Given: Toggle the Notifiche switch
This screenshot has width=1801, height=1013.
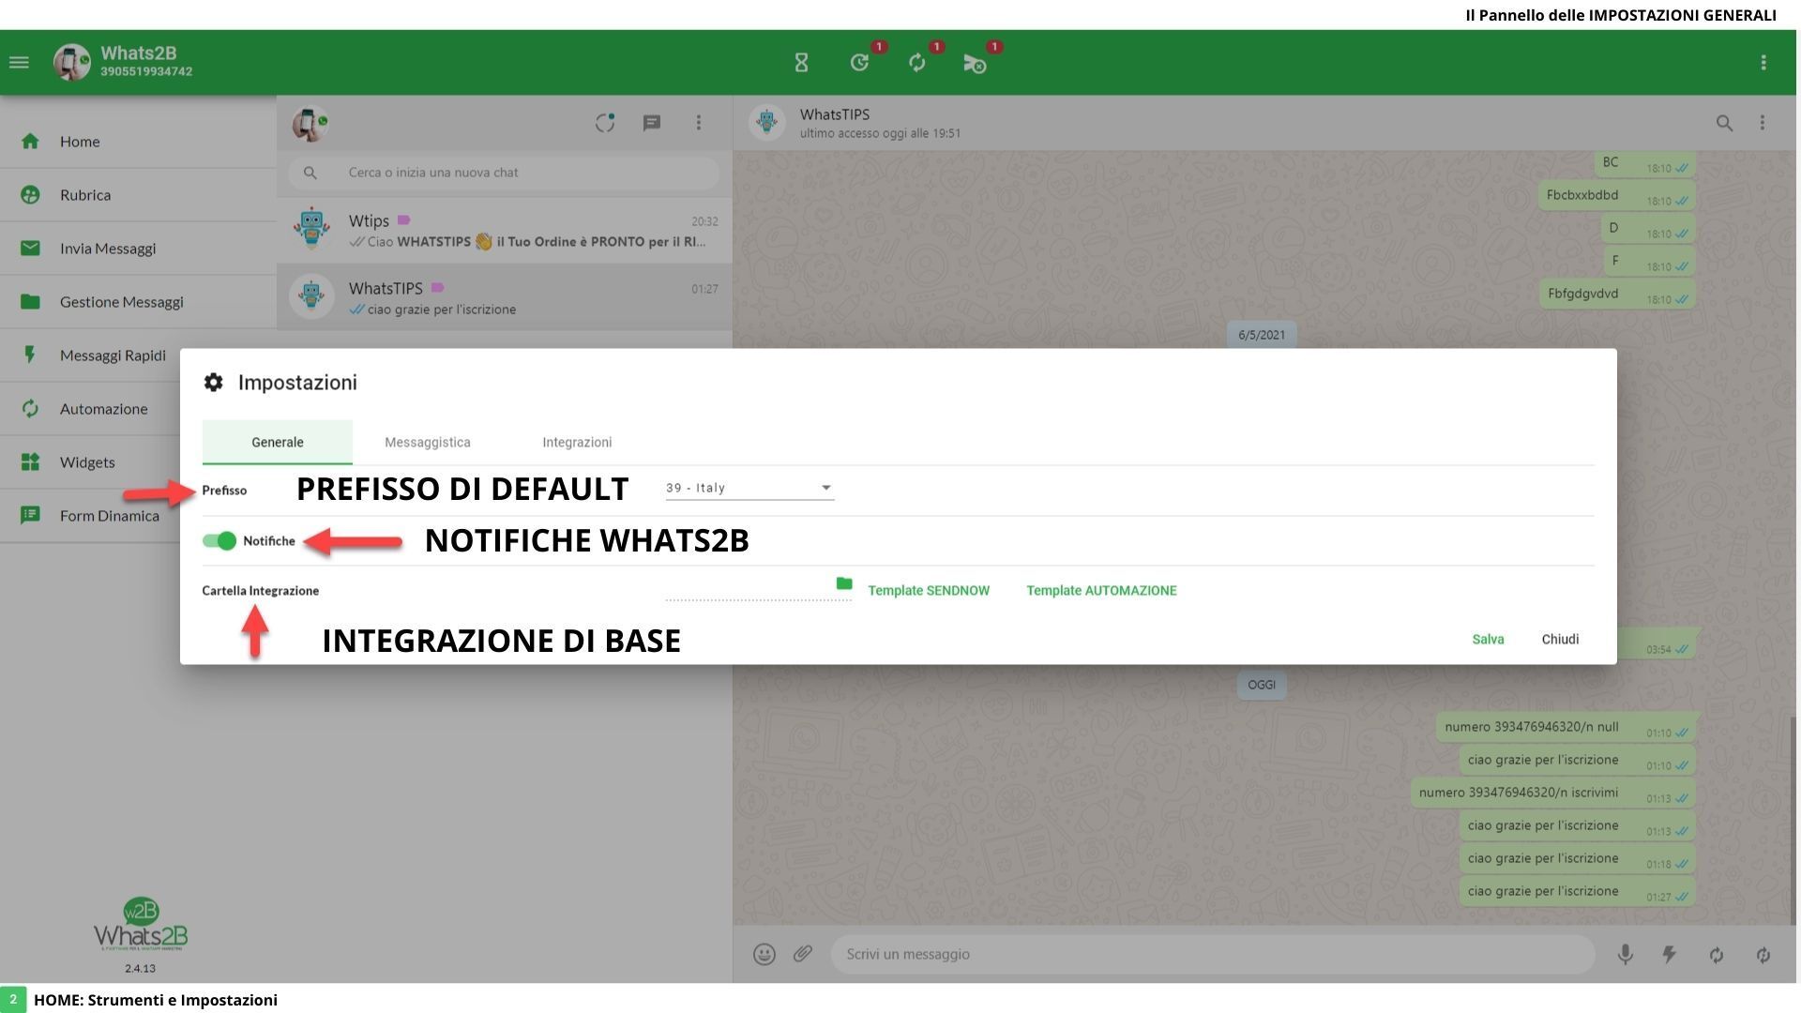Looking at the screenshot, I should click(219, 541).
